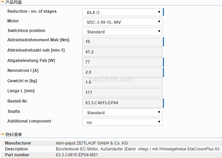Click the Abtriebsdrehmoment Mab field showing 16
The width and height of the screenshot is (222, 158).
[122, 42]
